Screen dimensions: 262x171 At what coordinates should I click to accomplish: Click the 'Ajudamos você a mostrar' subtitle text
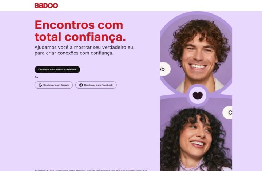[84, 50]
